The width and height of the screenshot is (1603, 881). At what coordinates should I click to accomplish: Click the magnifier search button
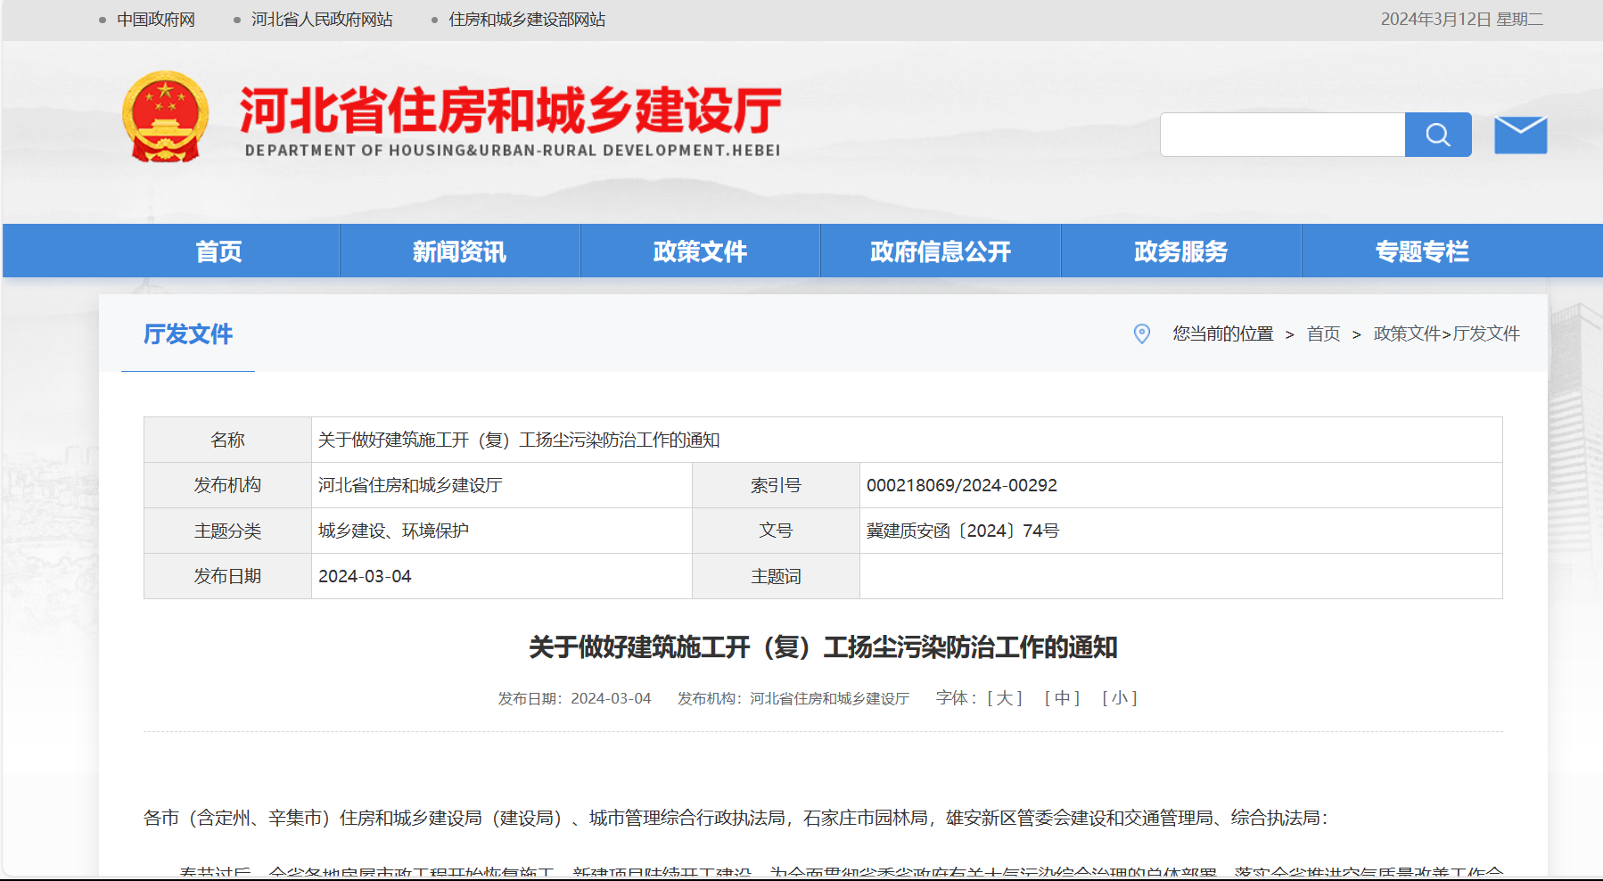[1437, 135]
